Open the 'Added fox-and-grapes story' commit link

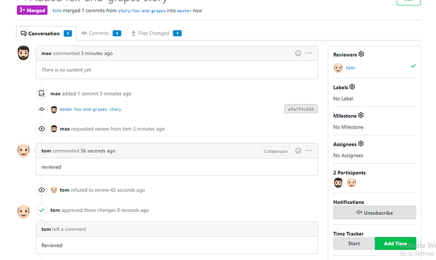[90, 109]
